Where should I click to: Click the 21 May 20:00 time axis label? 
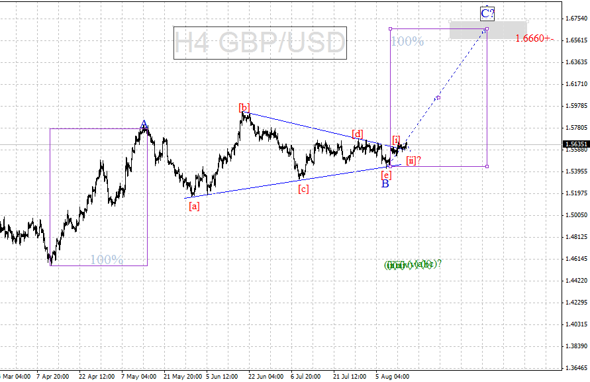[183, 376]
